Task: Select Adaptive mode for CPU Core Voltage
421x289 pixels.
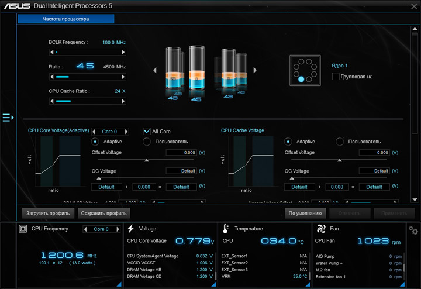Action: tap(95, 142)
